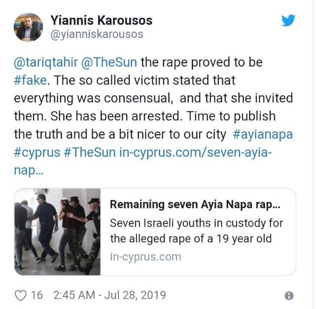Open the 2:45 AM - Jul 28, 2019 timestamp
This screenshot has width=319, height=309.
click(109, 295)
